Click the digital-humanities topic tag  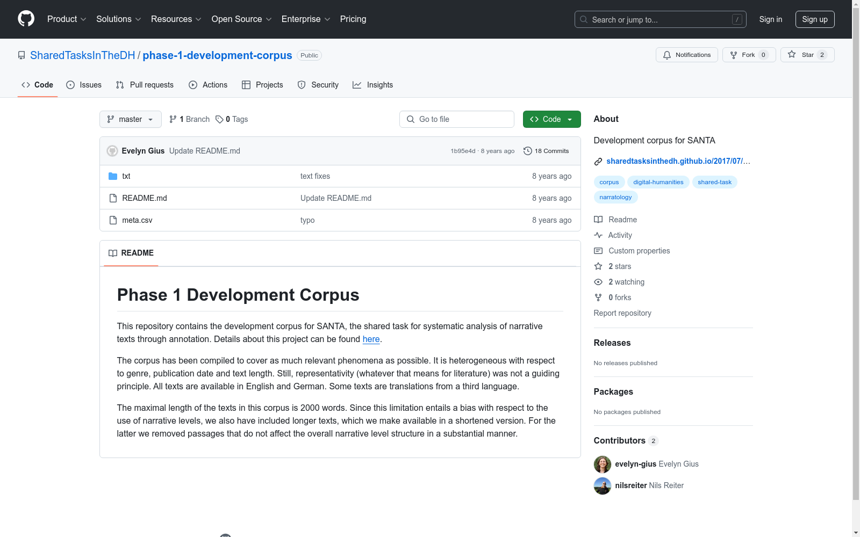[x=658, y=182]
